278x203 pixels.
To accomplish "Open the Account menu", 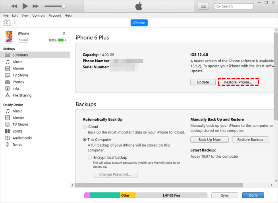I will pos(55,15).
